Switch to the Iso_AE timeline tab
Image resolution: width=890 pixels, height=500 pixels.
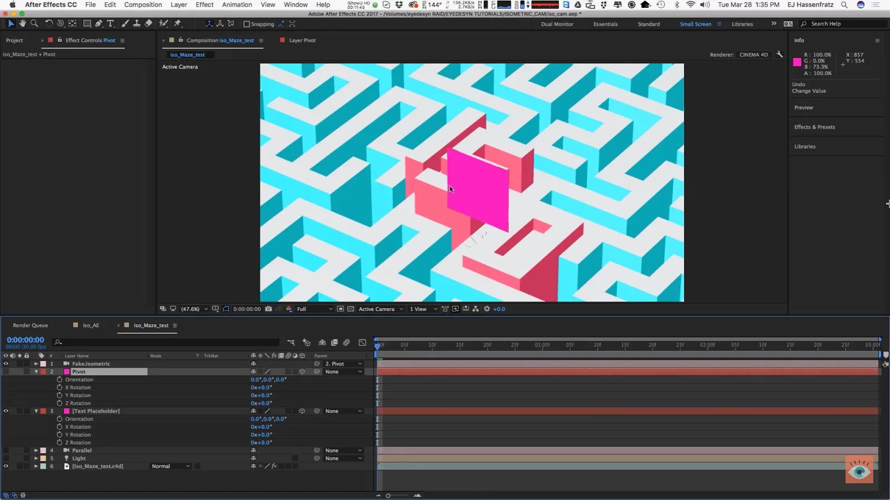91,325
